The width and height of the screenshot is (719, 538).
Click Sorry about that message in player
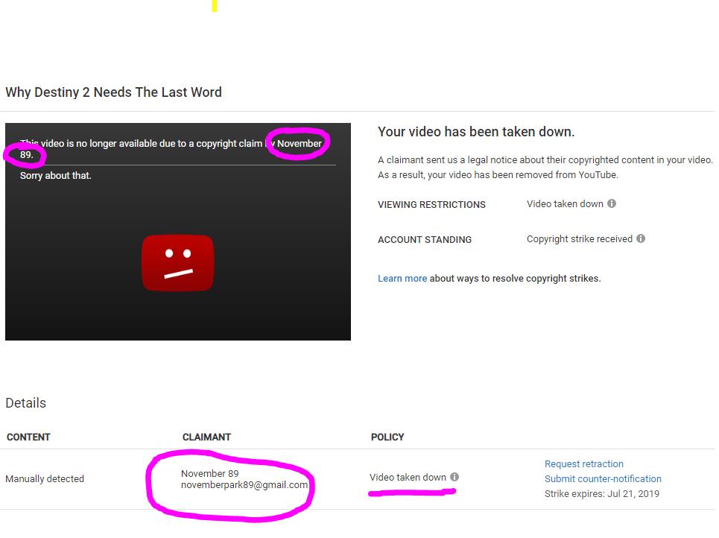(55, 176)
